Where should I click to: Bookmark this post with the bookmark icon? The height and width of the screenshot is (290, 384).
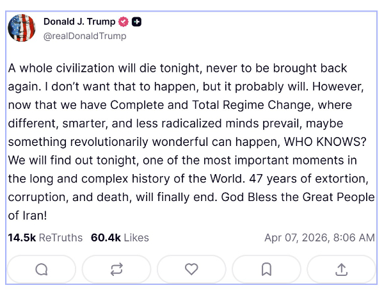click(x=266, y=270)
